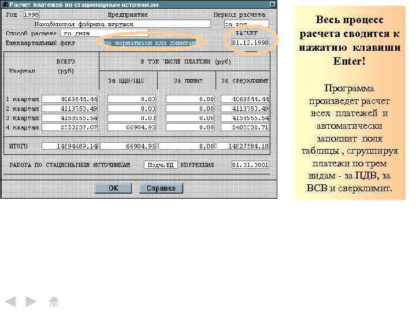This screenshot has width=416, height=312.
Task: Open the calculation method field
Action: point(104,33)
